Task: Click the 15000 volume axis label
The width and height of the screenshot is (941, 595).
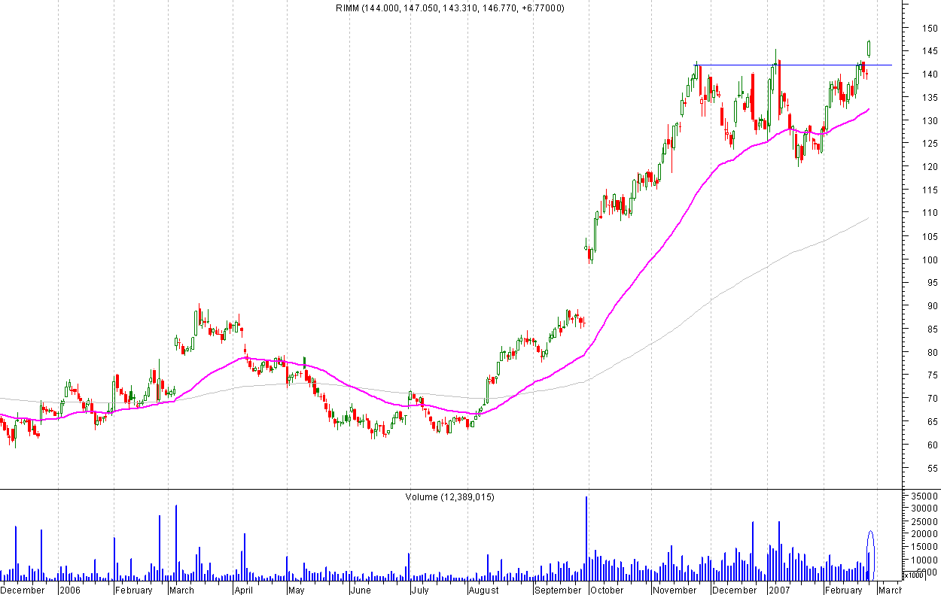Action: pos(925,547)
